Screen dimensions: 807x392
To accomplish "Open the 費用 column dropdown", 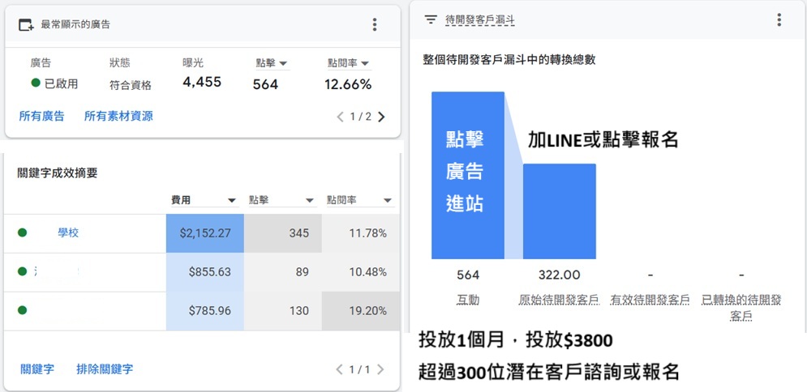I will click(232, 201).
